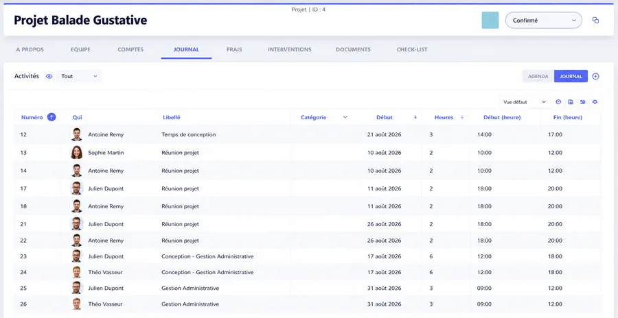This screenshot has height=318, width=618.
Task: Click the Projet | ID : 4 label
Action: (308, 10)
